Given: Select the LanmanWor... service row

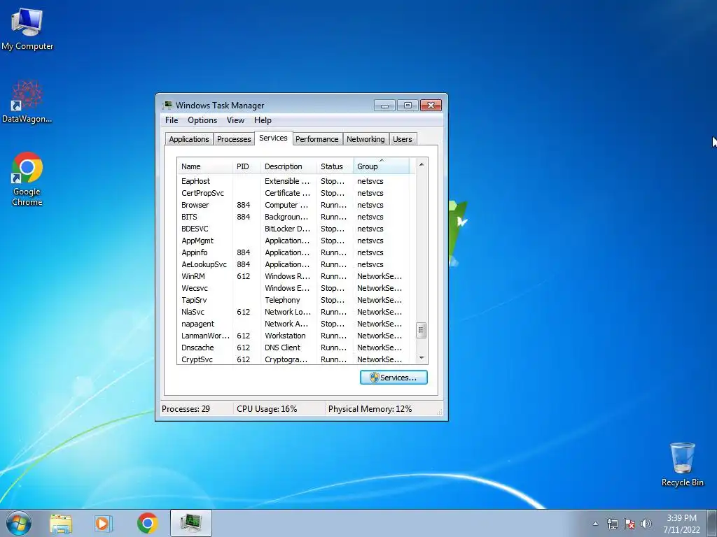Looking at the screenshot, I should (293, 336).
